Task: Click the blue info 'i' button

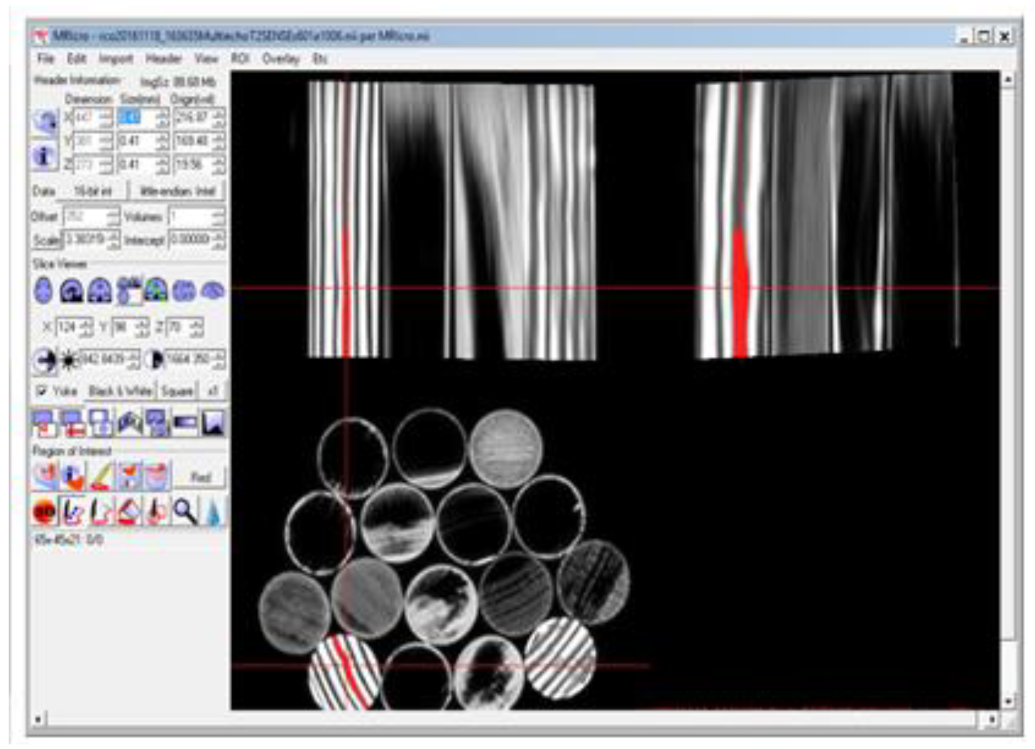Action: (43, 156)
